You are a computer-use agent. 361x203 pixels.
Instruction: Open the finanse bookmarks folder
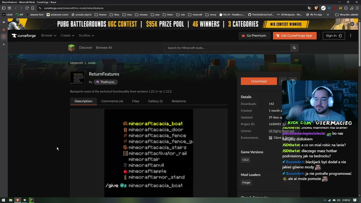coord(101,15)
